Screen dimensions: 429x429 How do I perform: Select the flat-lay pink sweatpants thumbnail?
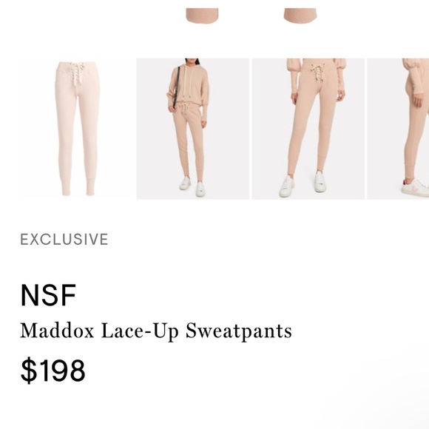click(78, 129)
